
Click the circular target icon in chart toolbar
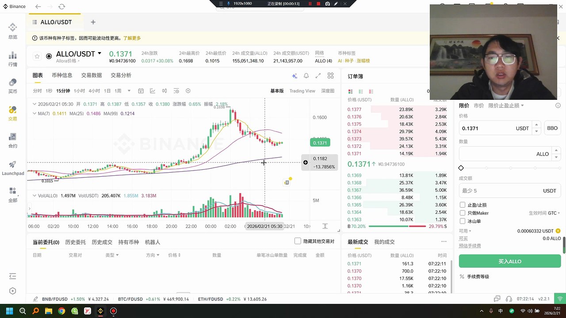click(x=188, y=91)
